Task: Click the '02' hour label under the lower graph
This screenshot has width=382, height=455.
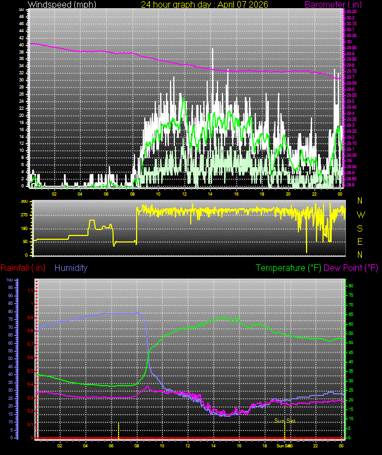Action: (x=60, y=445)
